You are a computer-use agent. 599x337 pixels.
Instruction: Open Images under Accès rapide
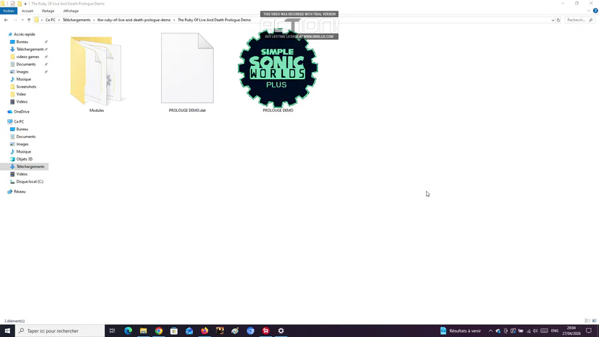(22, 72)
